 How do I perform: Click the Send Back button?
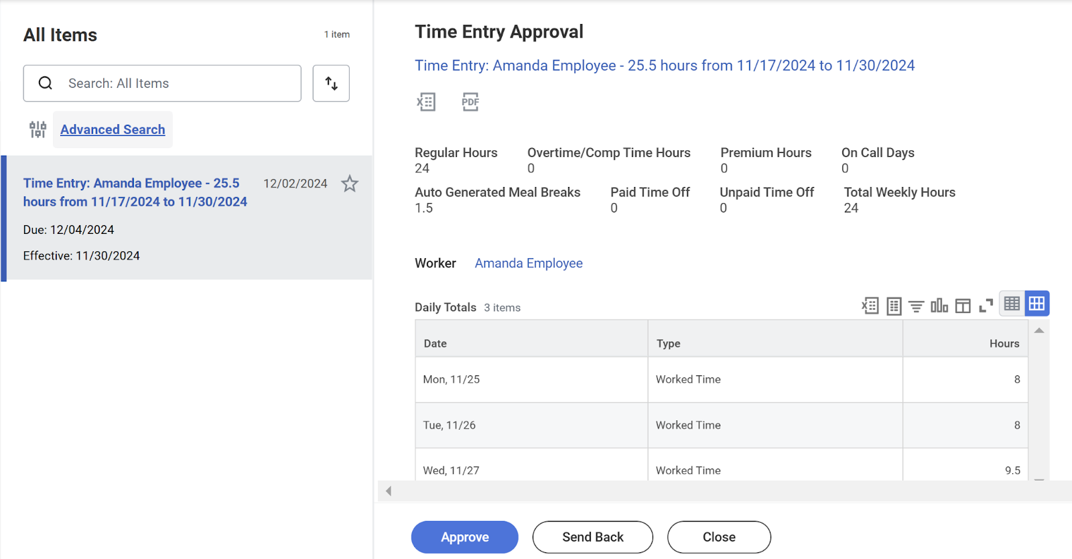tap(593, 537)
